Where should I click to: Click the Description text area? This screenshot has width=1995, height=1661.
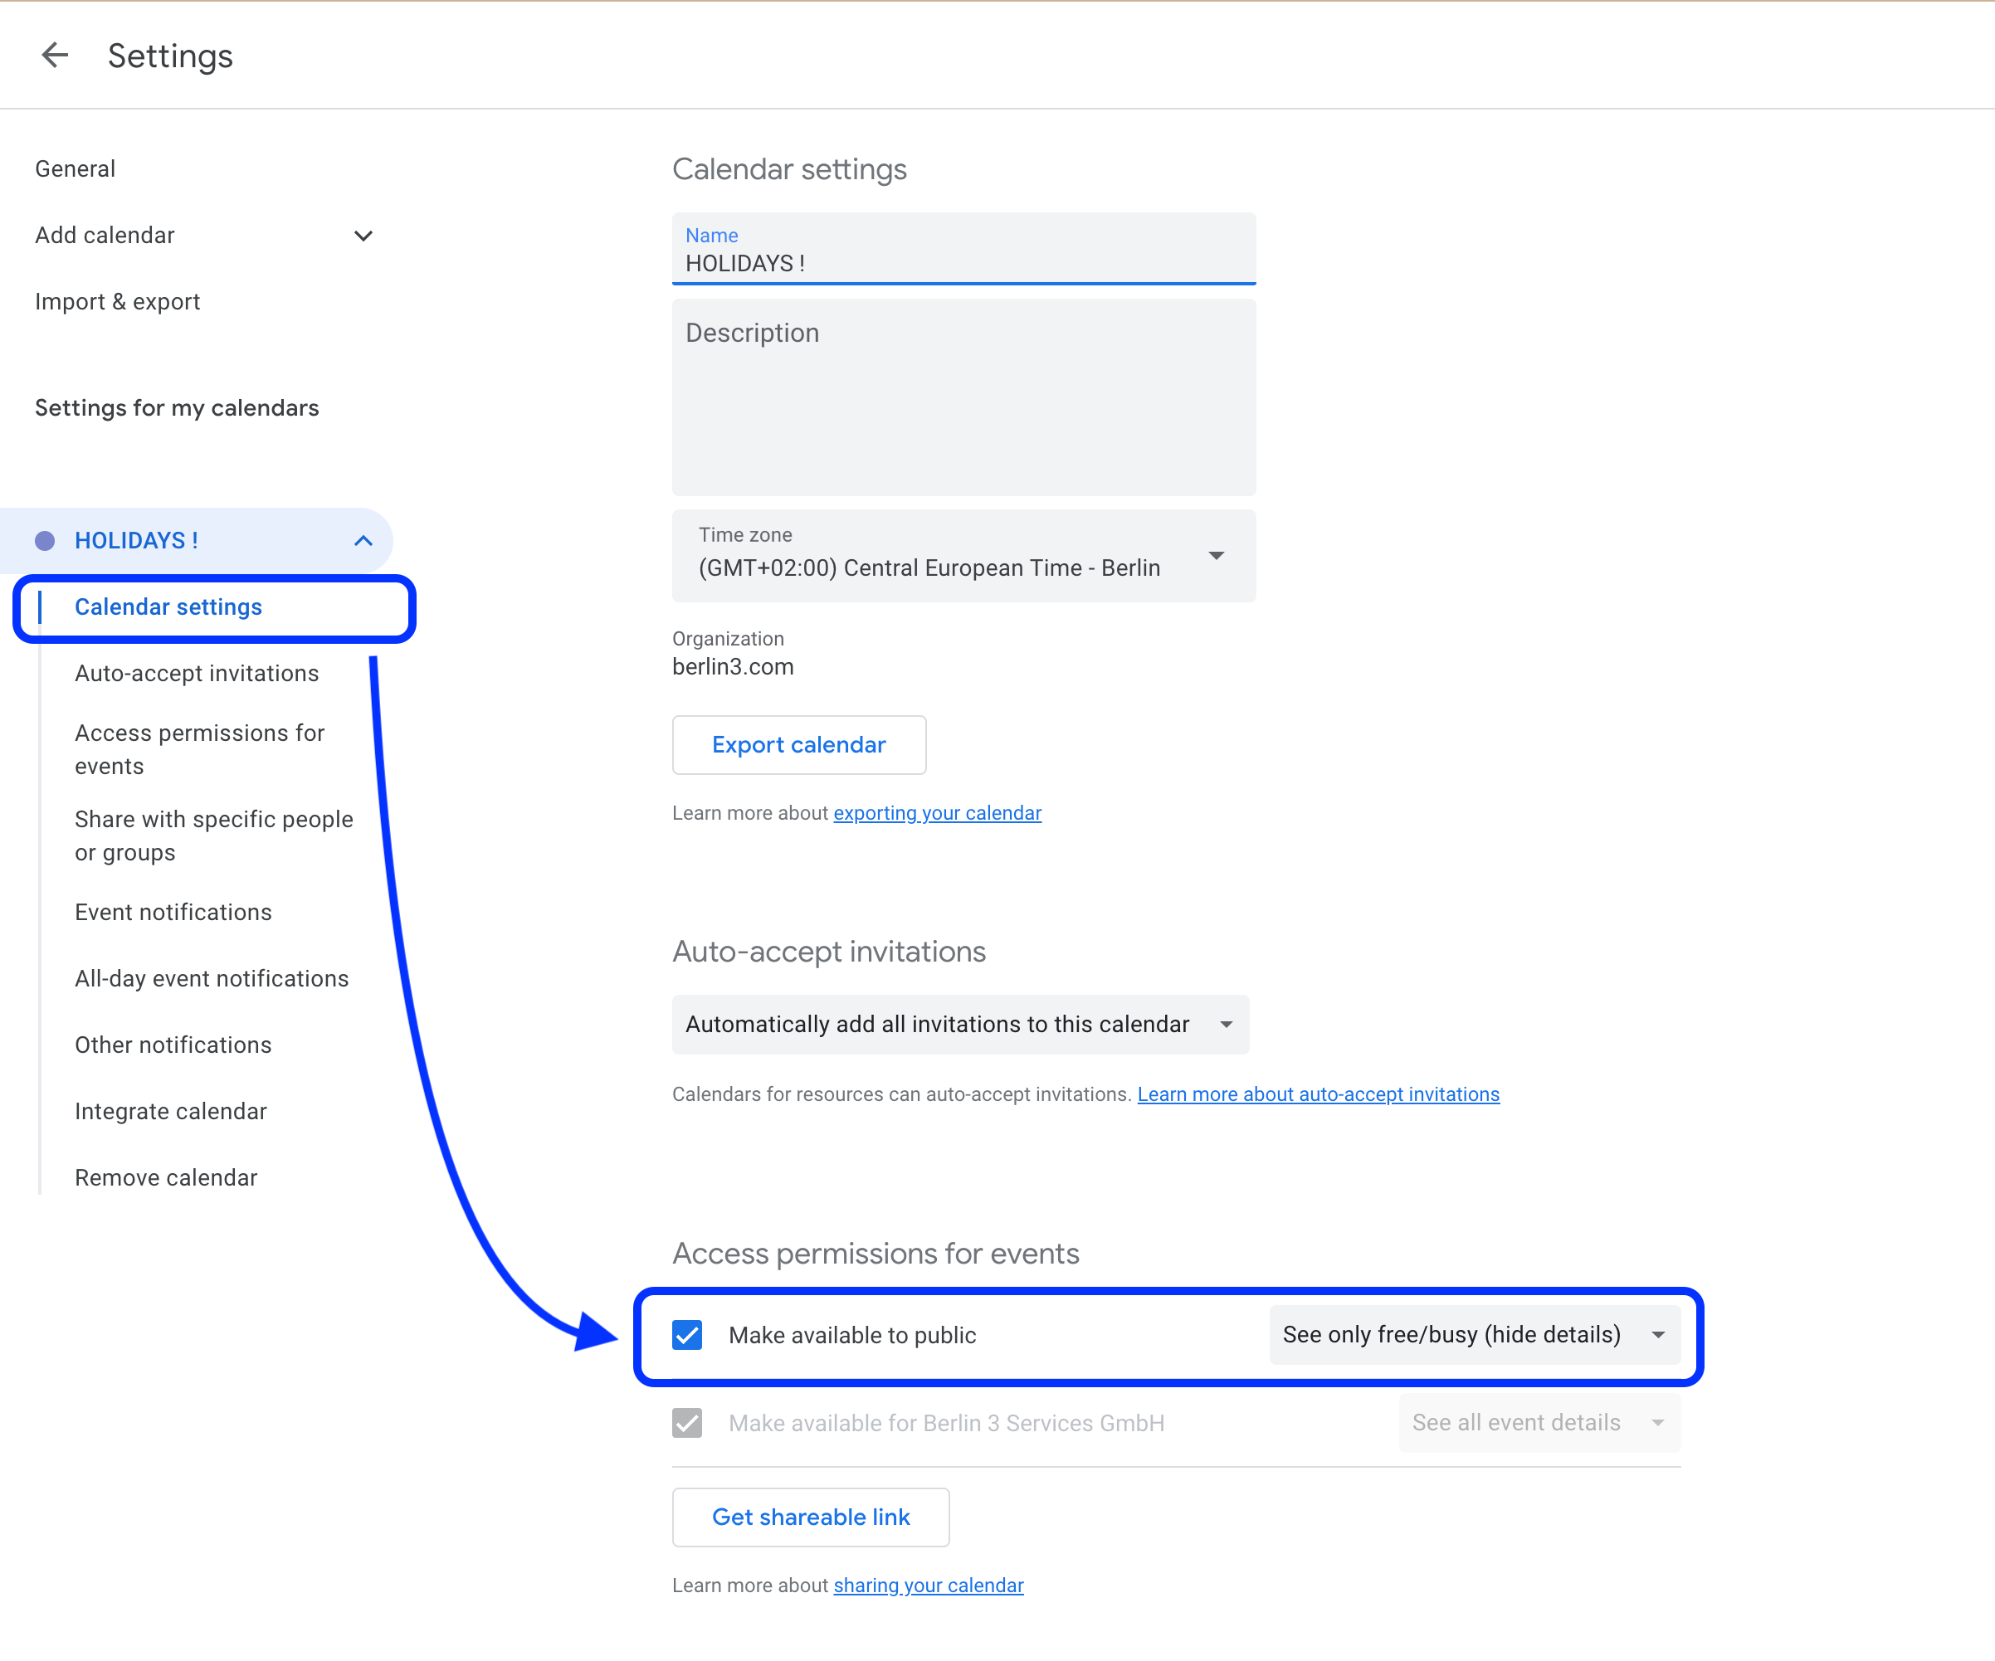coord(963,399)
